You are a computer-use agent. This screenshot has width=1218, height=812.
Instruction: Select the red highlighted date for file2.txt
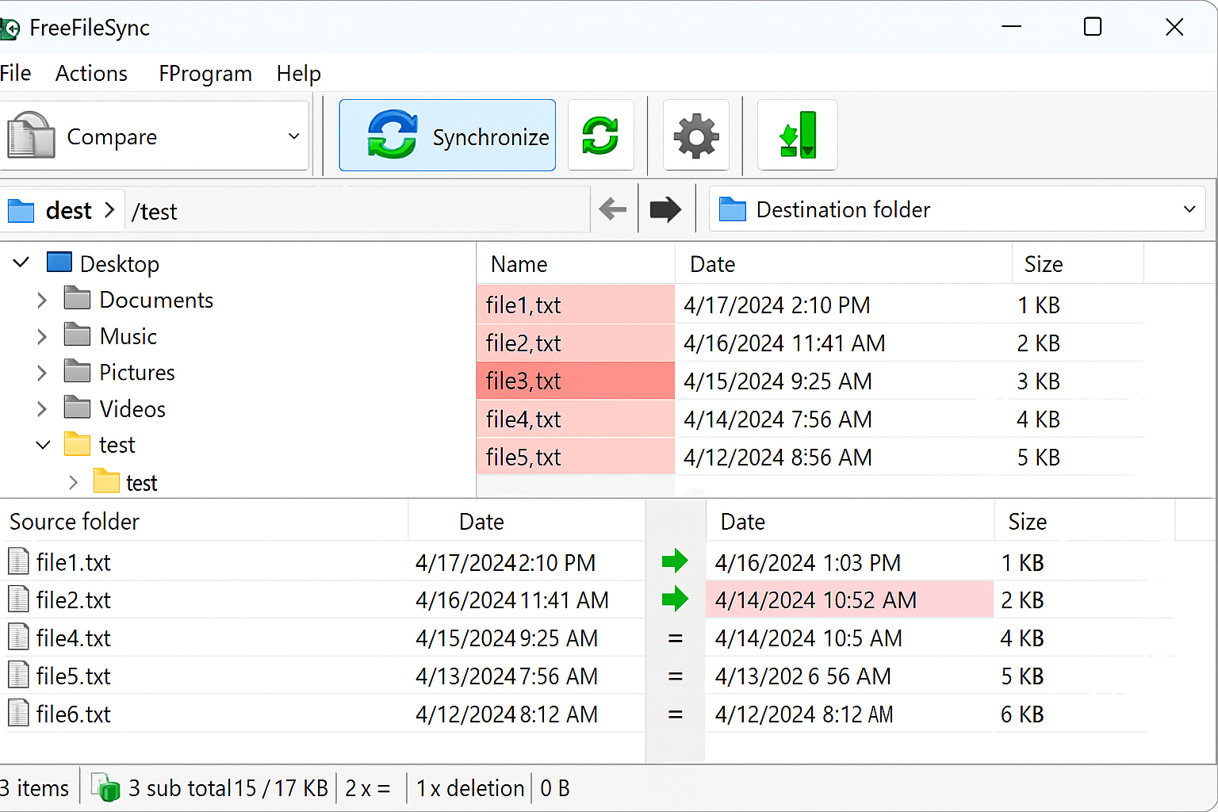click(x=815, y=599)
